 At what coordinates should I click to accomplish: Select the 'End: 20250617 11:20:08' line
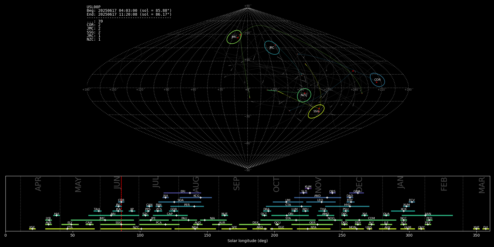click(x=129, y=14)
